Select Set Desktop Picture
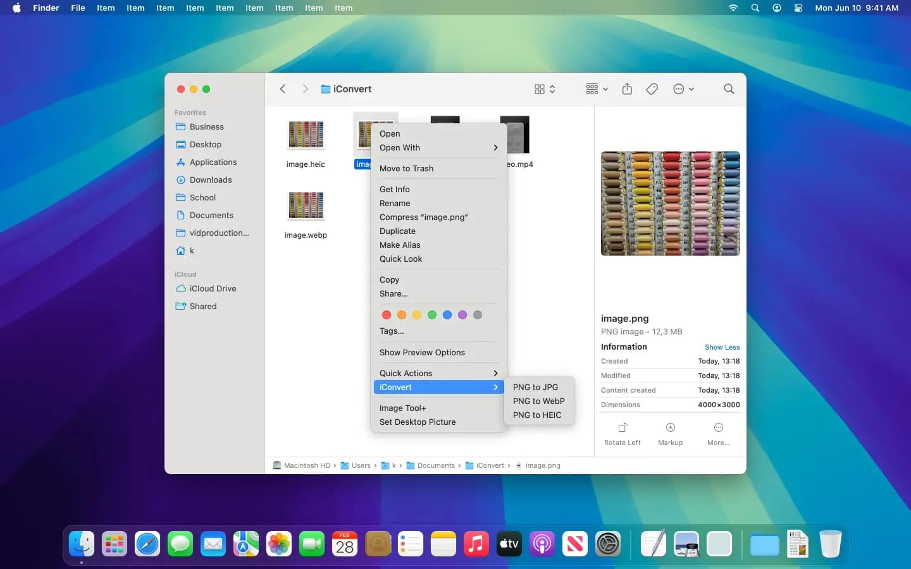Viewport: 911px width, 569px height. coord(438,422)
